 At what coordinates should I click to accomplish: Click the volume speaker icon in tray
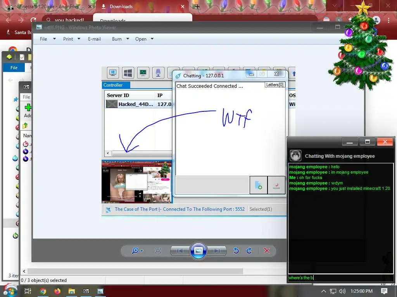(342, 291)
